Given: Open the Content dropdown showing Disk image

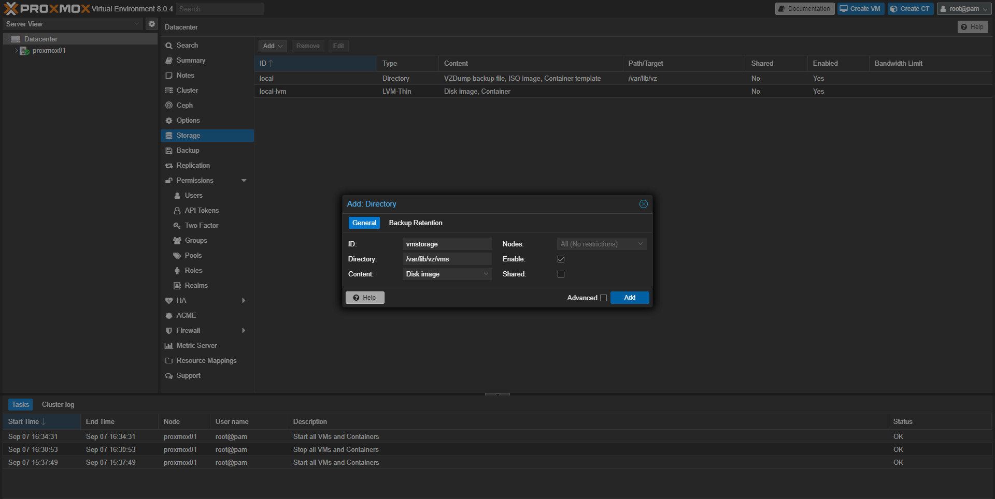Looking at the screenshot, I should (x=447, y=274).
